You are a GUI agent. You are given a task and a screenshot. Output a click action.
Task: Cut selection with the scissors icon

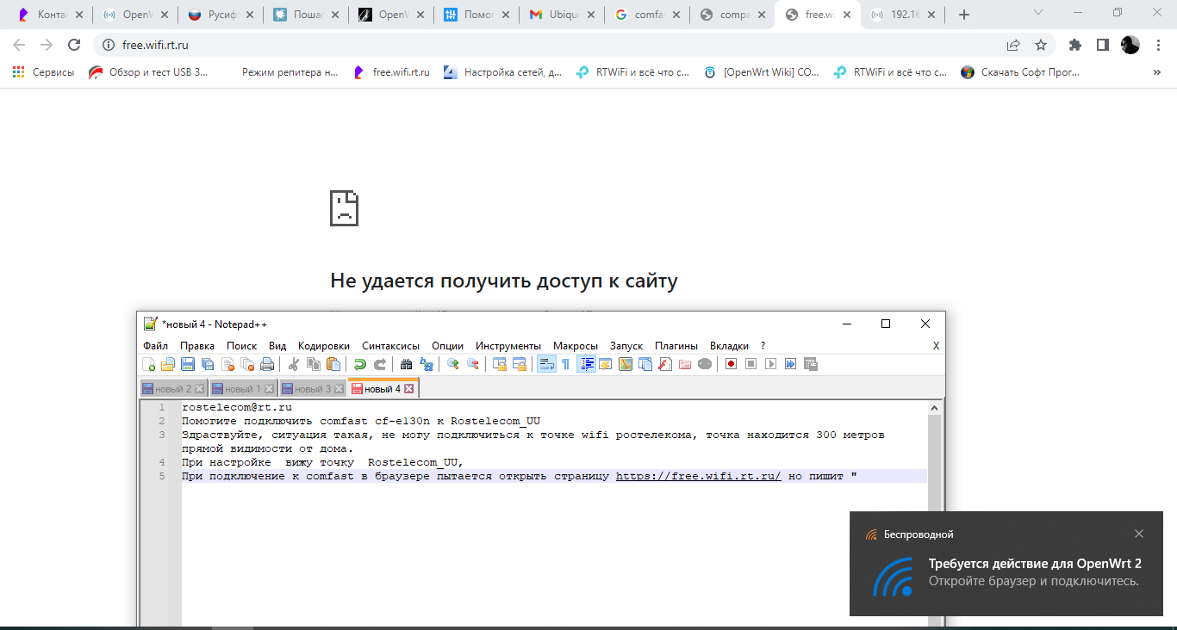coord(293,364)
